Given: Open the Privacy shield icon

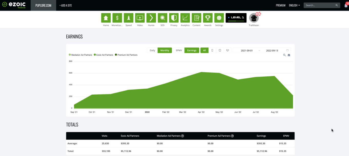Looking at the screenshot, I should 174,18.
